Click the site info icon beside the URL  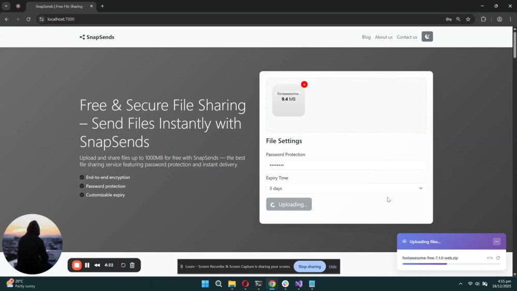pyautogui.click(x=41, y=19)
